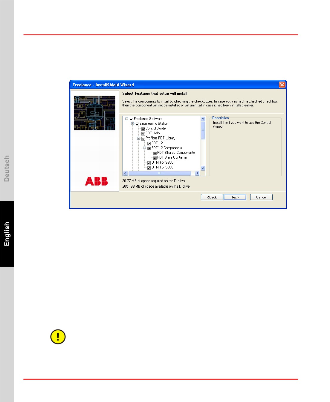
Task: Click the wizard plant diagram image
Action: coord(94,113)
